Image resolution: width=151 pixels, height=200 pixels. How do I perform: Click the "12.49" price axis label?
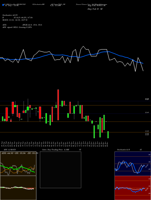pyautogui.click(x=147, y=113)
